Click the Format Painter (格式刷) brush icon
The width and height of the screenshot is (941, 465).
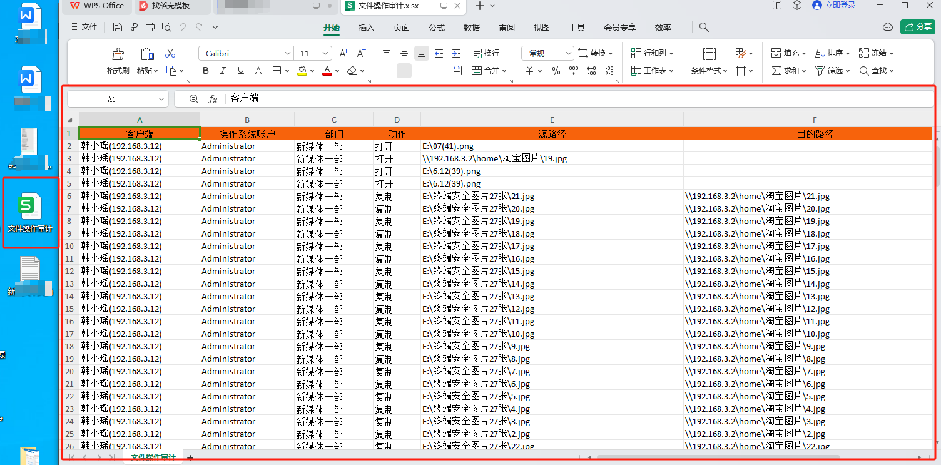[118, 54]
